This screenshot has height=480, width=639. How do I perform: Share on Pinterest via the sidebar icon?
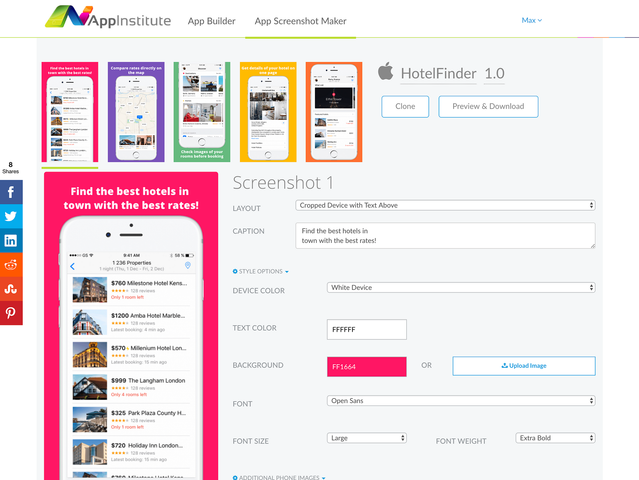[11, 313]
